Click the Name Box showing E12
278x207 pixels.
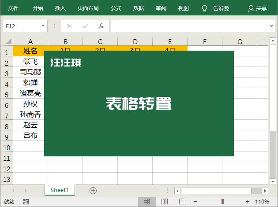click(25, 26)
